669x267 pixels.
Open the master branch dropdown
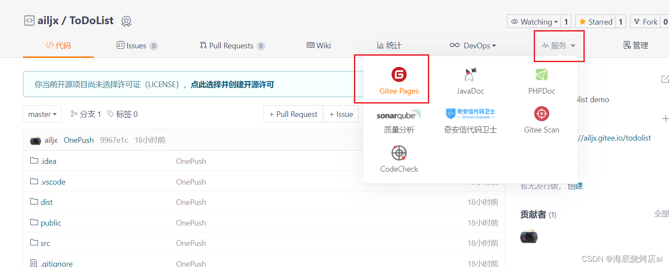tap(42, 114)
